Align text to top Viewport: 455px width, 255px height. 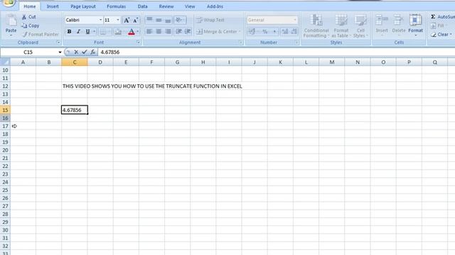click(149, 20)
